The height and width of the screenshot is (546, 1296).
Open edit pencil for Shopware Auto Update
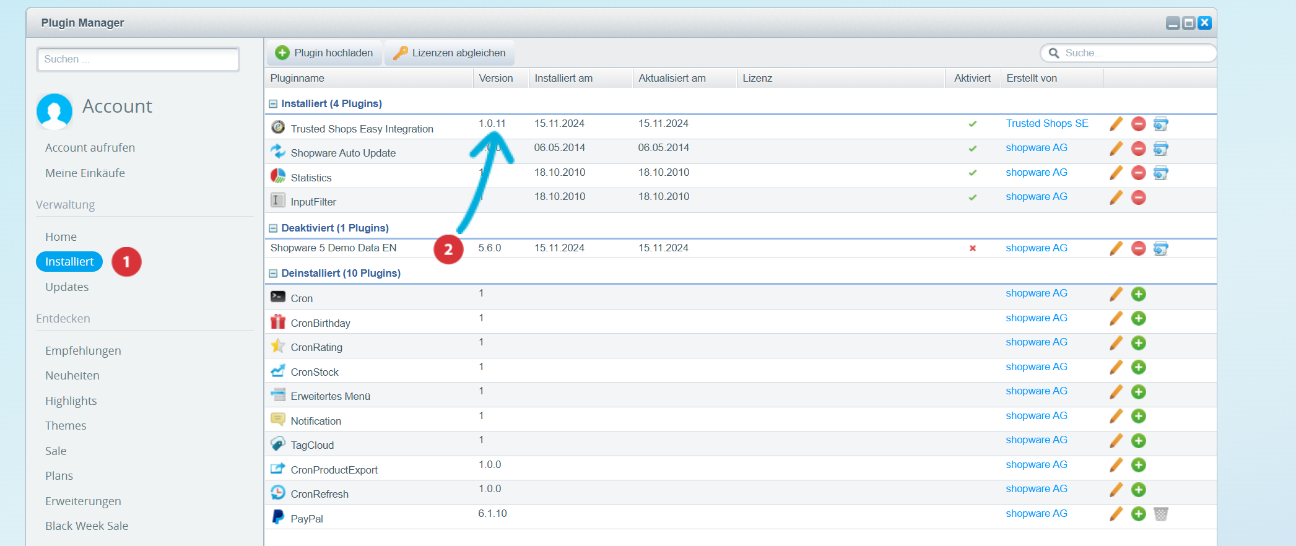point(1116,149)
